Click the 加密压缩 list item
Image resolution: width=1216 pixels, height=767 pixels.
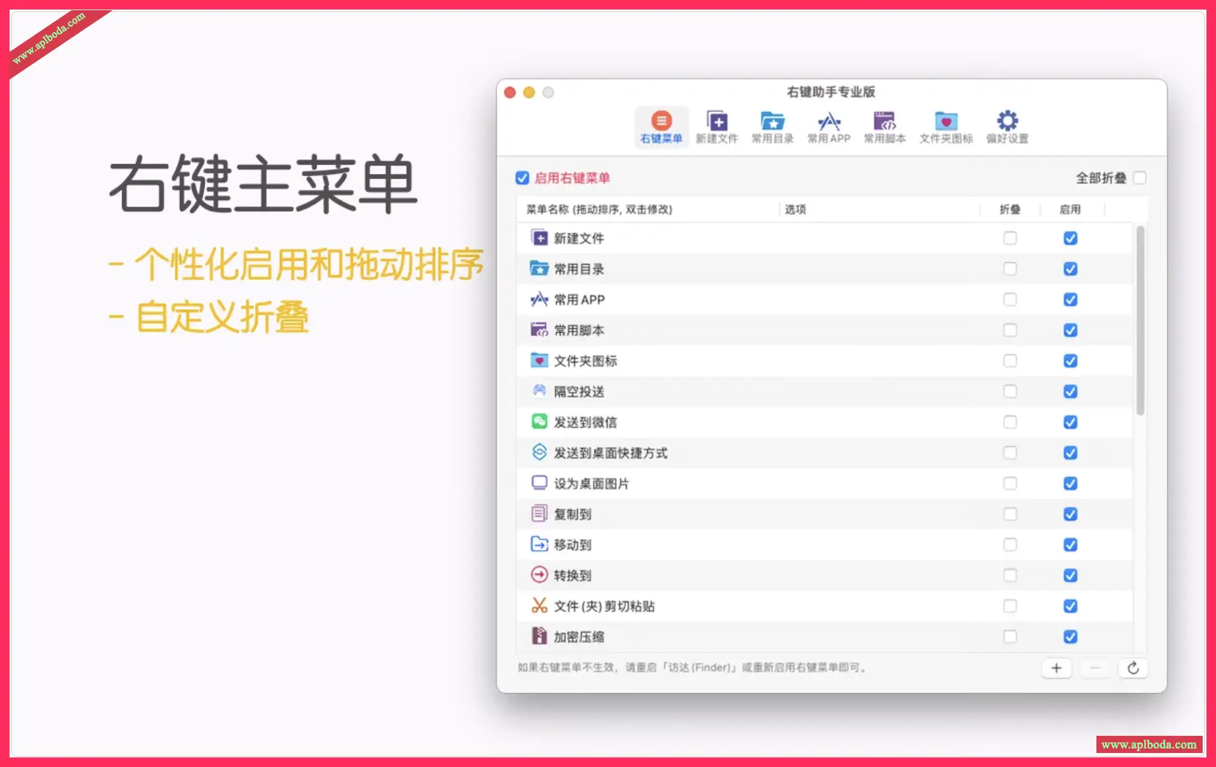pyautogui.click(x=579, y=637)
